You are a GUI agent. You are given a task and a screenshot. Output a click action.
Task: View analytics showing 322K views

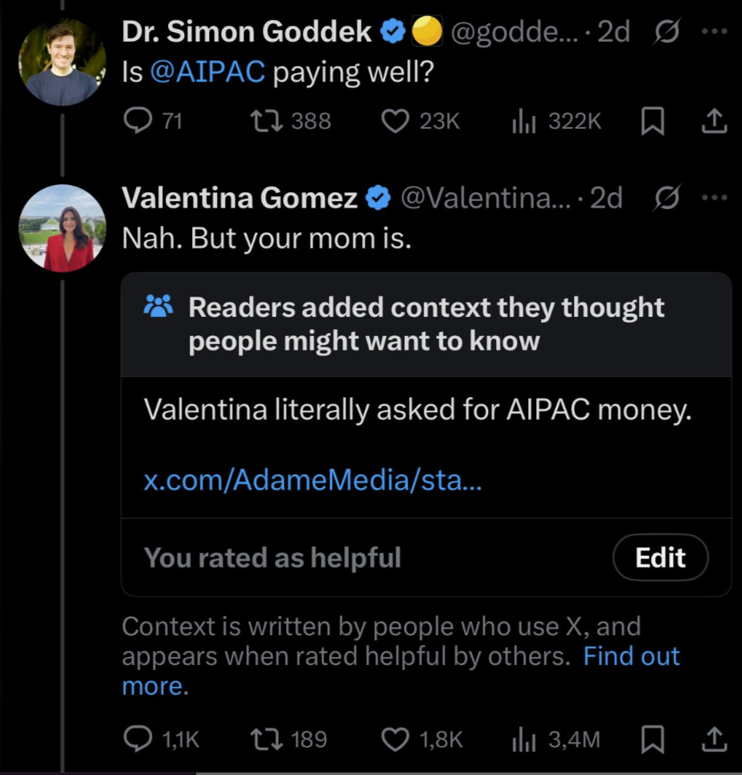(523, 121)
